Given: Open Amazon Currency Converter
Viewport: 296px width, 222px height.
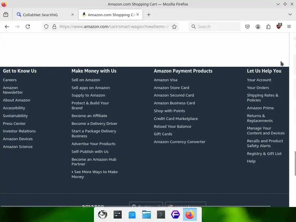Looking at the screenshot, I should [180, 142].
